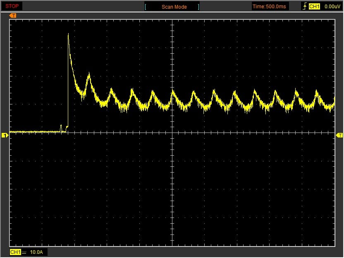Click the 0.00uV trigger level readout
The image size is (344, 258).
[332, 7]
